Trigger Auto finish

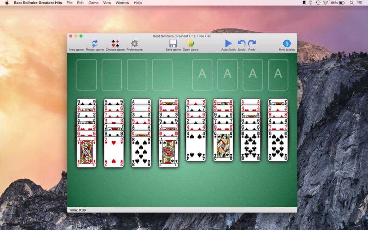(228, 43)
